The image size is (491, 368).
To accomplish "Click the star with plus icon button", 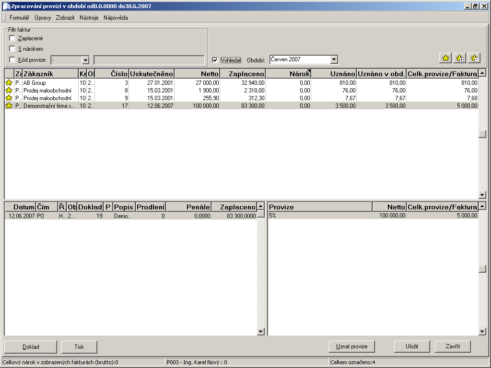I will pos(460,58).
